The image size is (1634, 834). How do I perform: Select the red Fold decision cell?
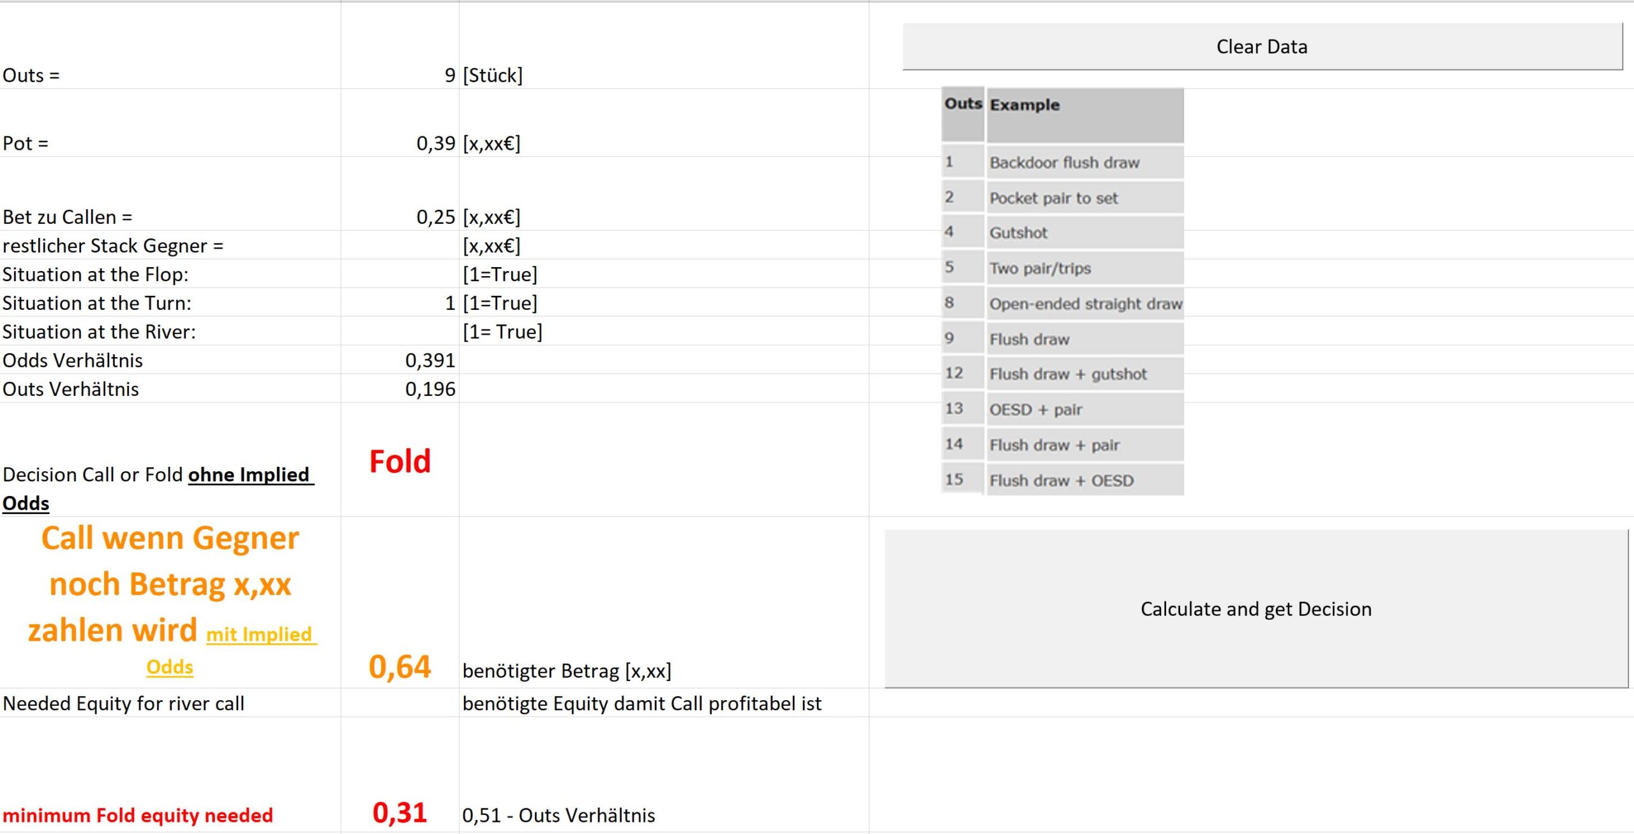tap(400, 460)
